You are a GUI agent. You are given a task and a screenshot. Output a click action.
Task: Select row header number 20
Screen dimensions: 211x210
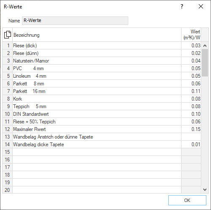click(x=8, y=190)
